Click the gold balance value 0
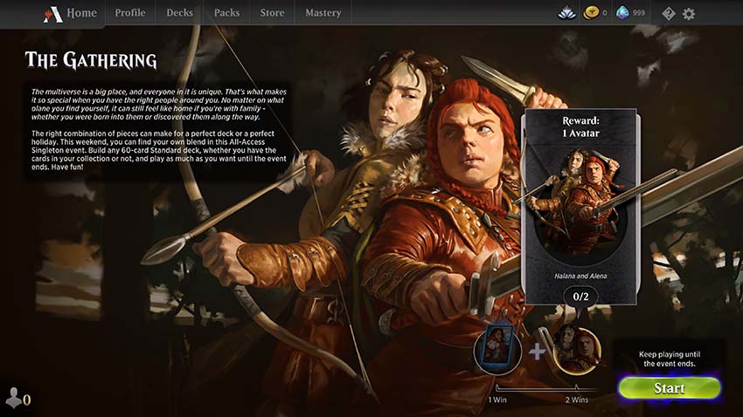 (x=605, y=13)
